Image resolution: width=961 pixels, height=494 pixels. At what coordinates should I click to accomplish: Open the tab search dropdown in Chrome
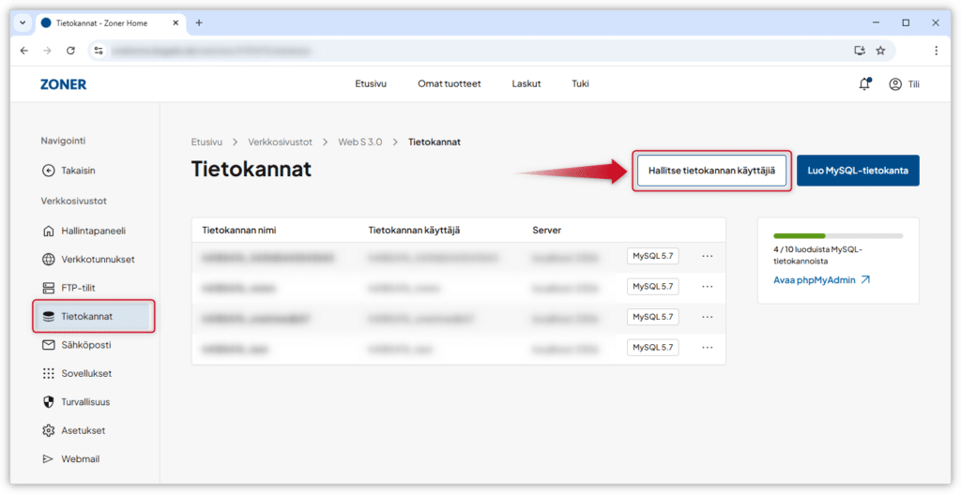click(23, 22)
